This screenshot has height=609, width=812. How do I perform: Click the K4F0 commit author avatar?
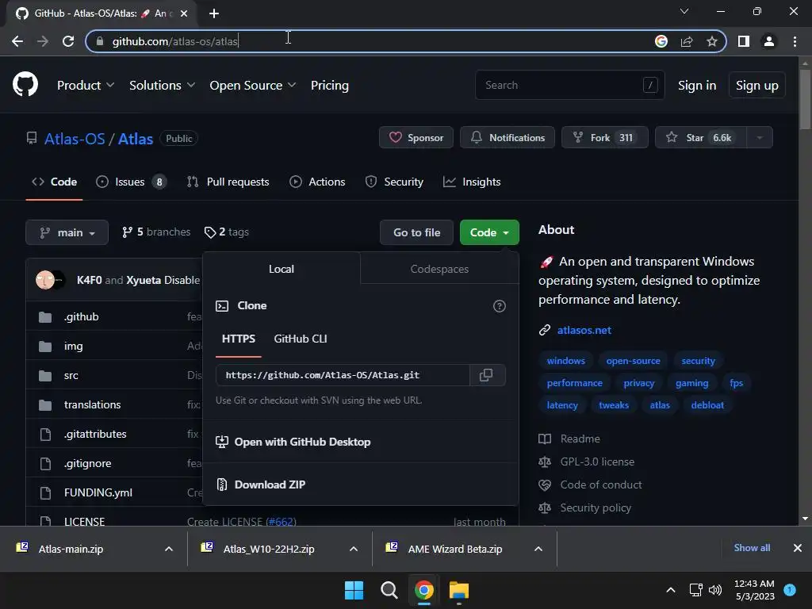pos(45,280)
